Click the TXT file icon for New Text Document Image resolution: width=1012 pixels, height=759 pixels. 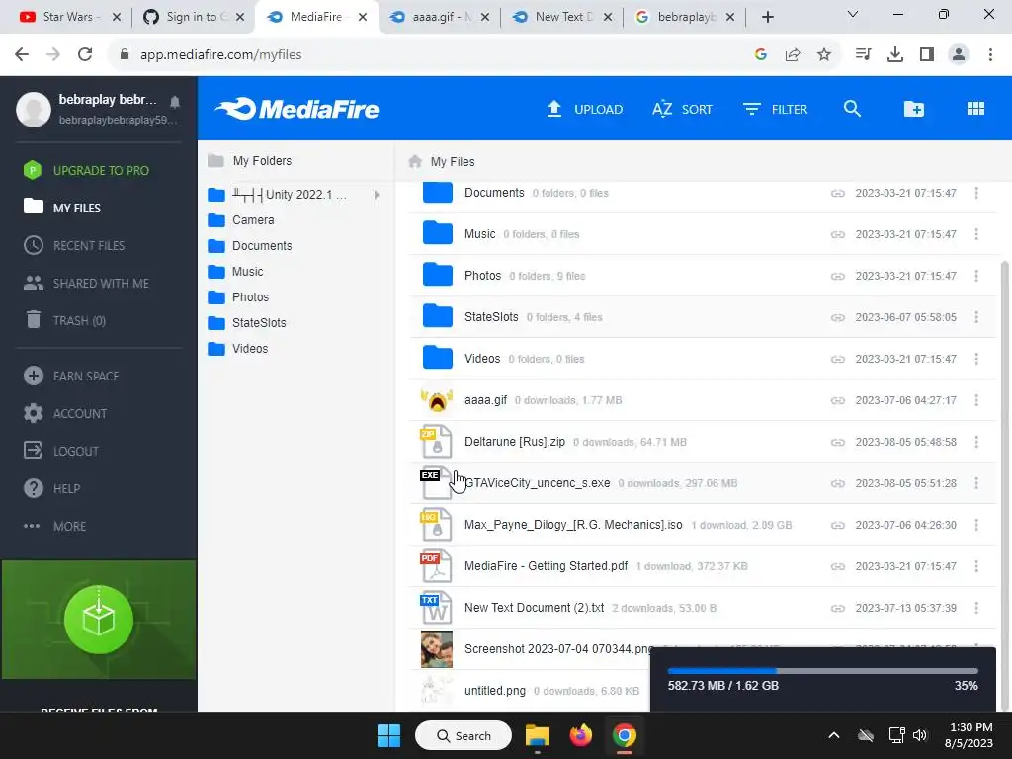tap(436, 608)
